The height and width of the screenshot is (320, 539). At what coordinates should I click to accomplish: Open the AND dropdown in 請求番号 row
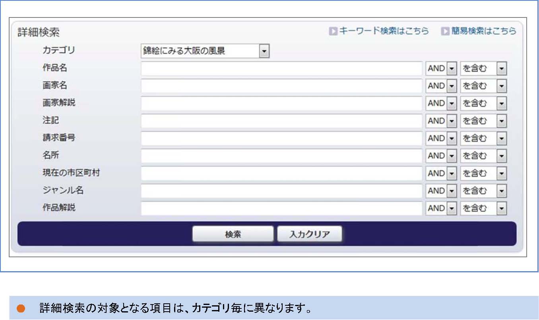click(x=441, y=138)
